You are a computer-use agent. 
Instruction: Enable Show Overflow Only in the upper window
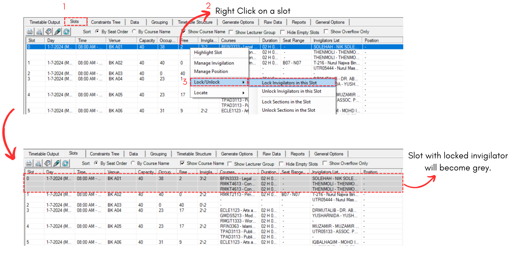coord(326,31)
